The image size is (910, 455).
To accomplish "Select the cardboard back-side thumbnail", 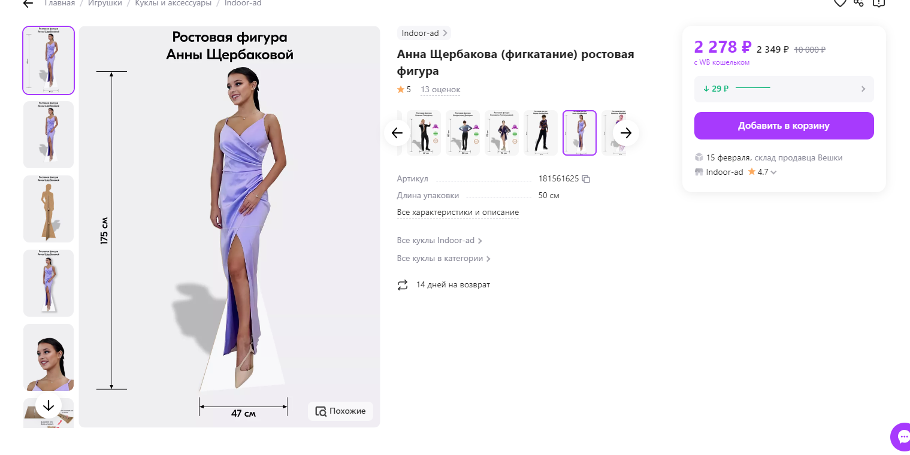I will [x=49, y=209].
